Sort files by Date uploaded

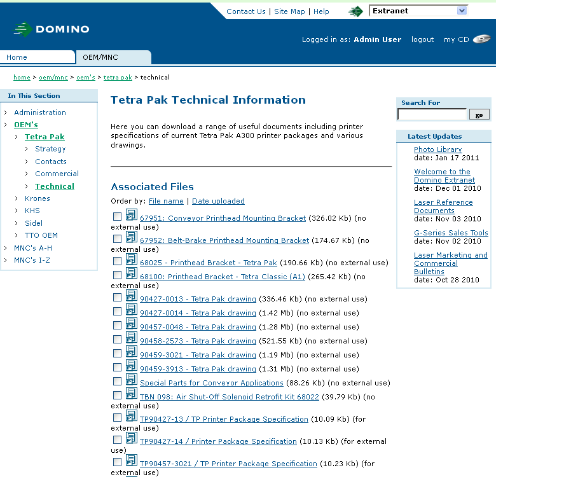click(218, 201)
